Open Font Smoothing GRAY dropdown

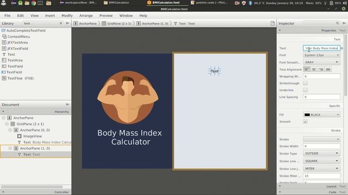click(321, 62)
